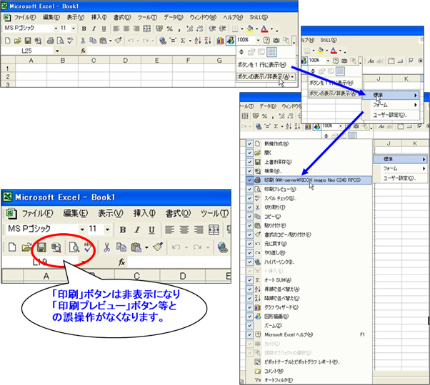430x385 pixels.
Task: Click the Print icon in the top-left Excel toolbar
Action: (x=50, y=41)
